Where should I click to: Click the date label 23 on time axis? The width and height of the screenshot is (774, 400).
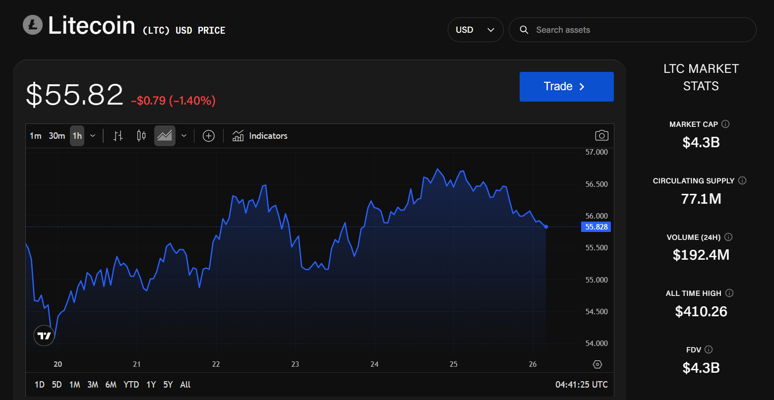(295, 364)
